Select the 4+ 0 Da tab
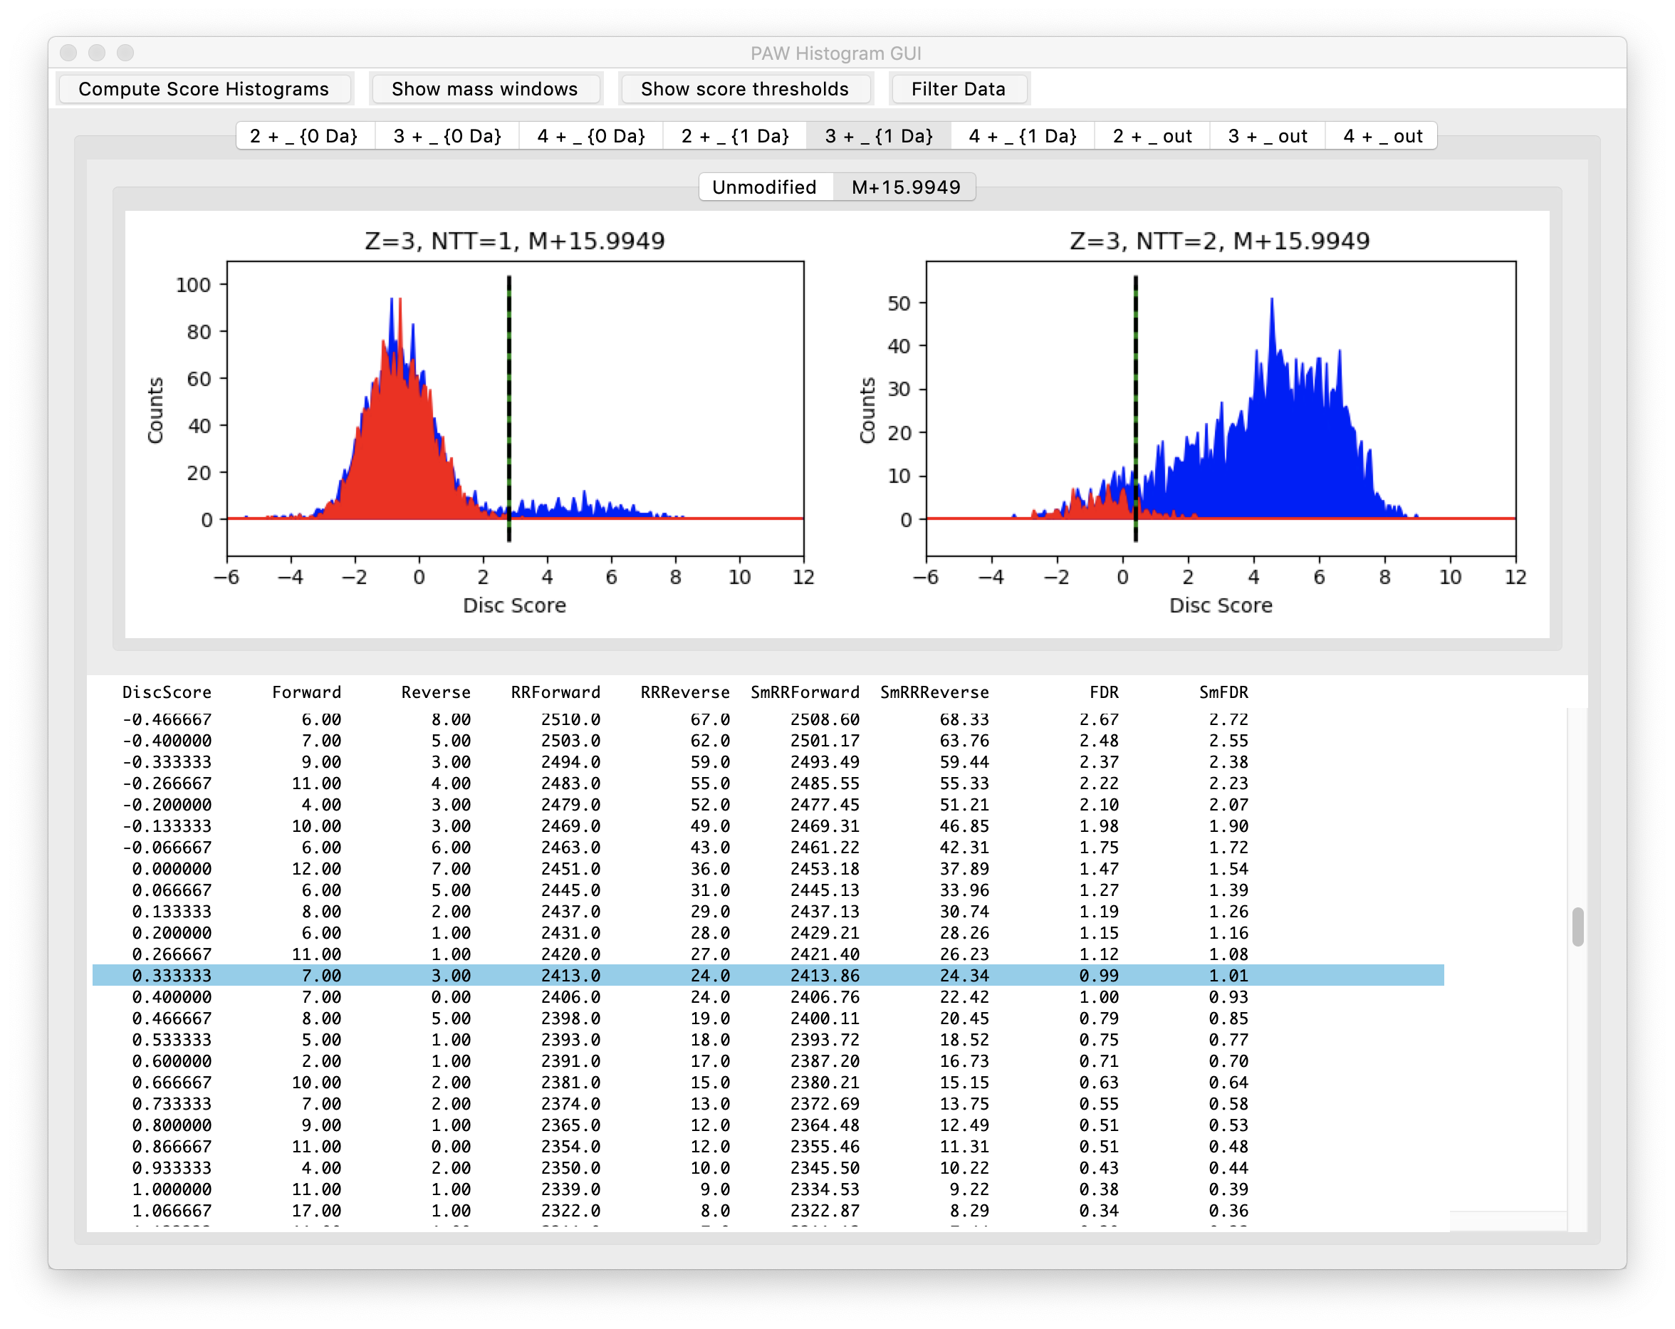Viewport: 1675px width, 1329px height. coord(591,136)
